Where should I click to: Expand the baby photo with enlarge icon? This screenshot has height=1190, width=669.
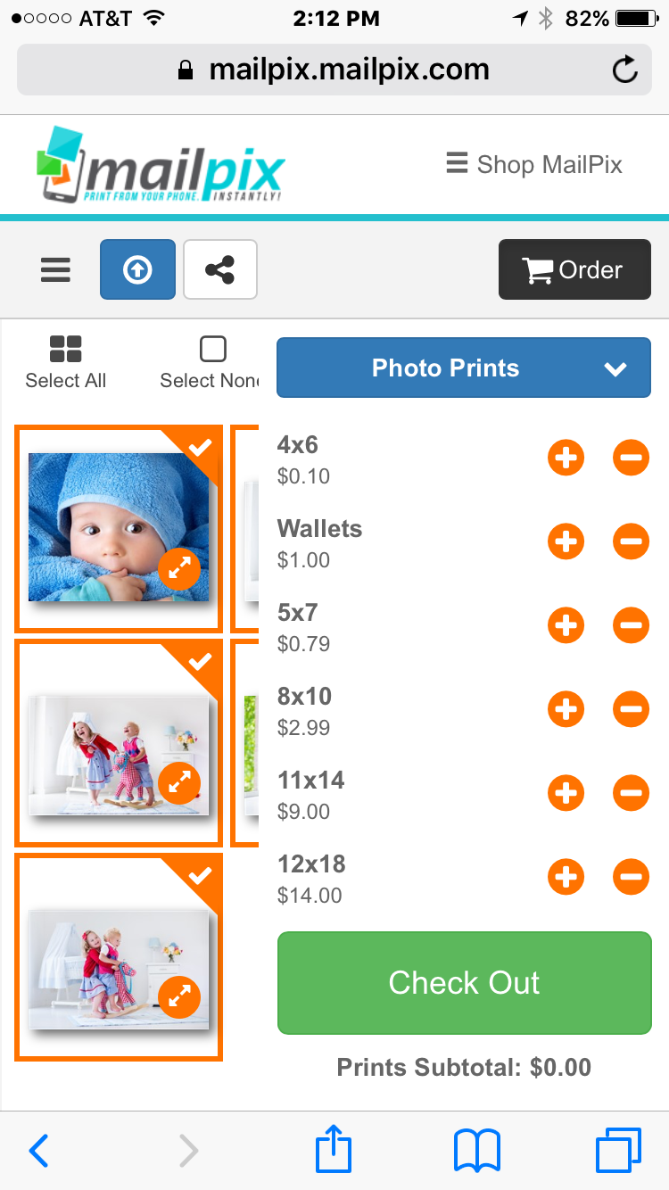(x=179, y=569)
